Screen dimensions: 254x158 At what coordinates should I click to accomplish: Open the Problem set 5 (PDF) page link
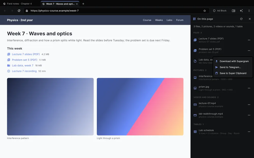click(24, 60)
